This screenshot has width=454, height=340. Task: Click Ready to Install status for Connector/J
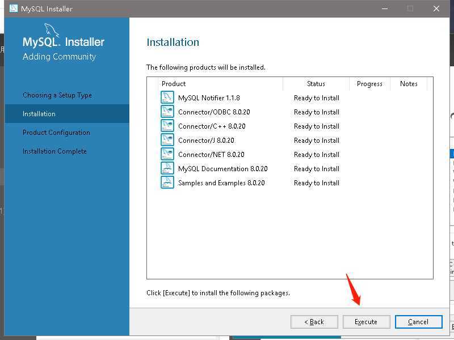pos(317,141)
